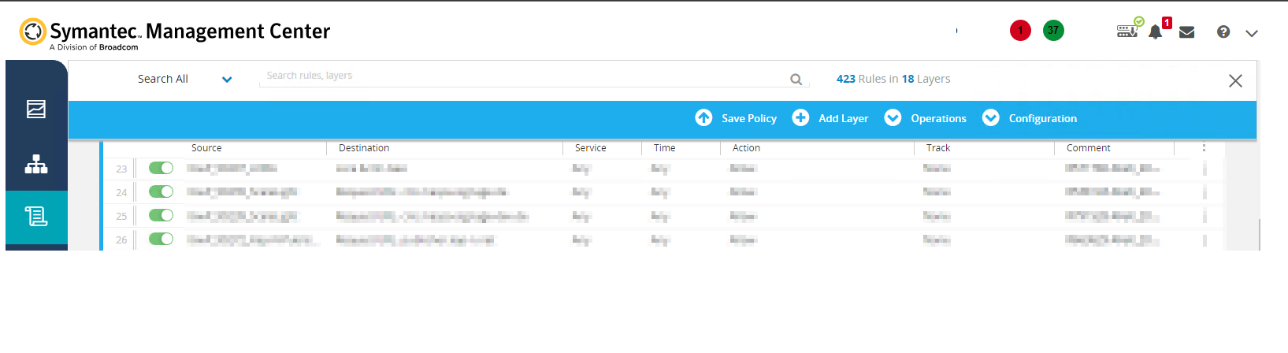Click the red alert badge showing 1
The height and width of the screenshot is (353, 1288).
pos(1020,31)
